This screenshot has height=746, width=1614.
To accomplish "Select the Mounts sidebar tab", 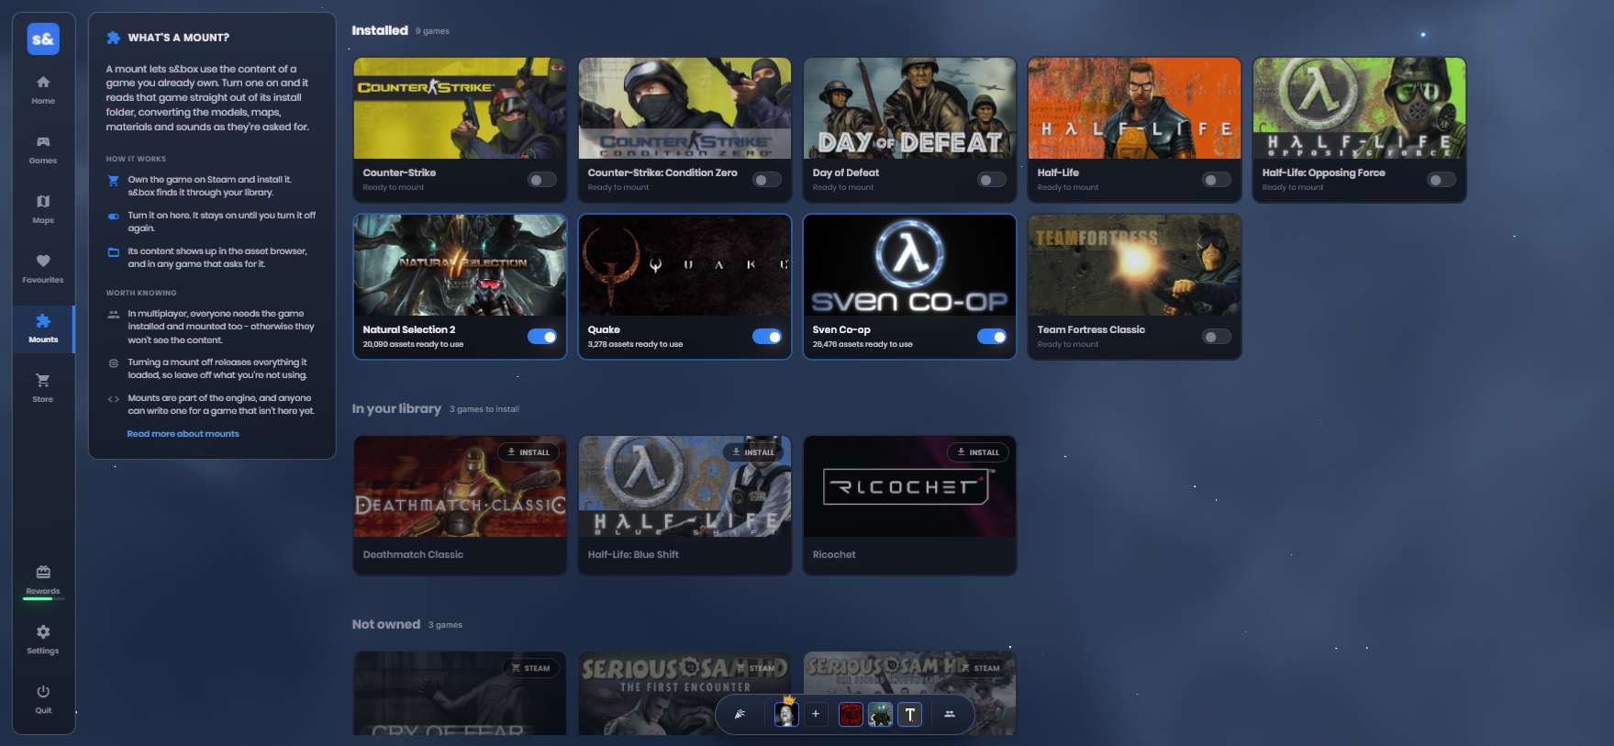I will point(43,328).
